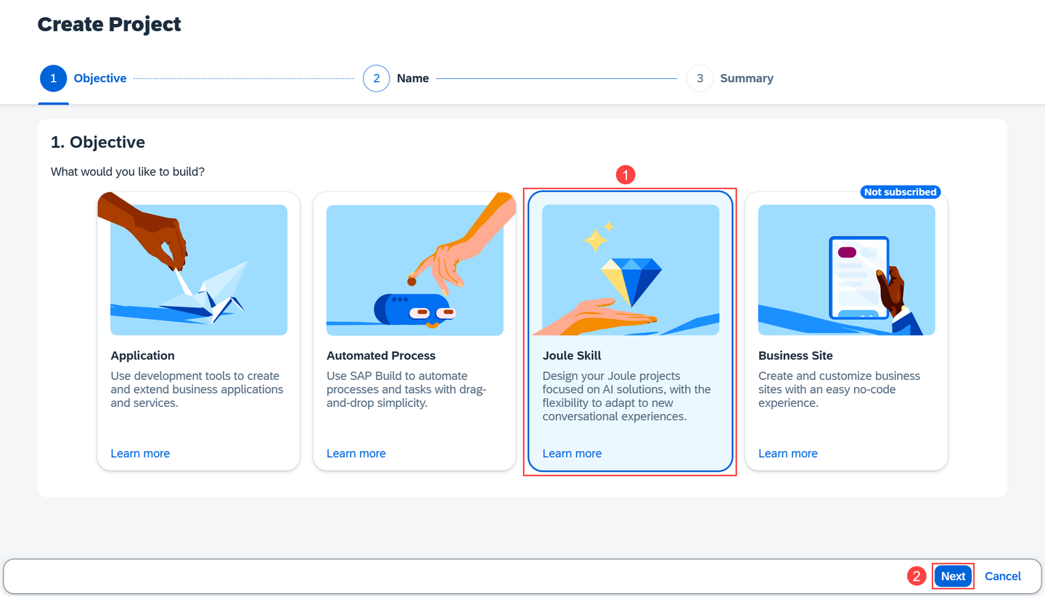Go to the Objective wizard step
Screen dimensions: 1045x596
coord(83,78)
